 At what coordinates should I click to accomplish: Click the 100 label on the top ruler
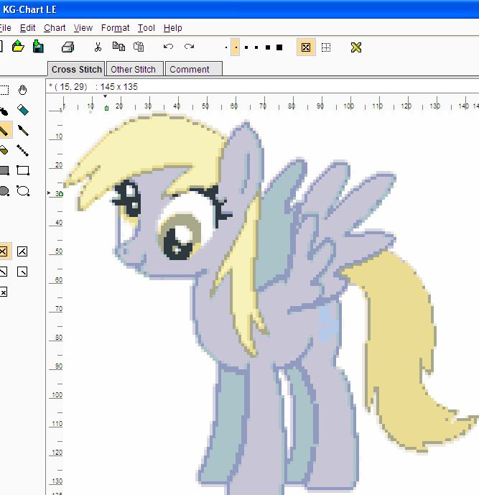pos(349,106)
